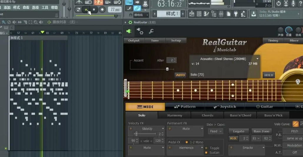Open the Playlist view icon
The height and width of the screenshot is (157, 303).
[x=192, y=14]
